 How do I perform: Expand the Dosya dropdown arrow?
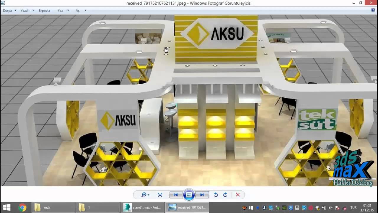[x=15, y=10]
